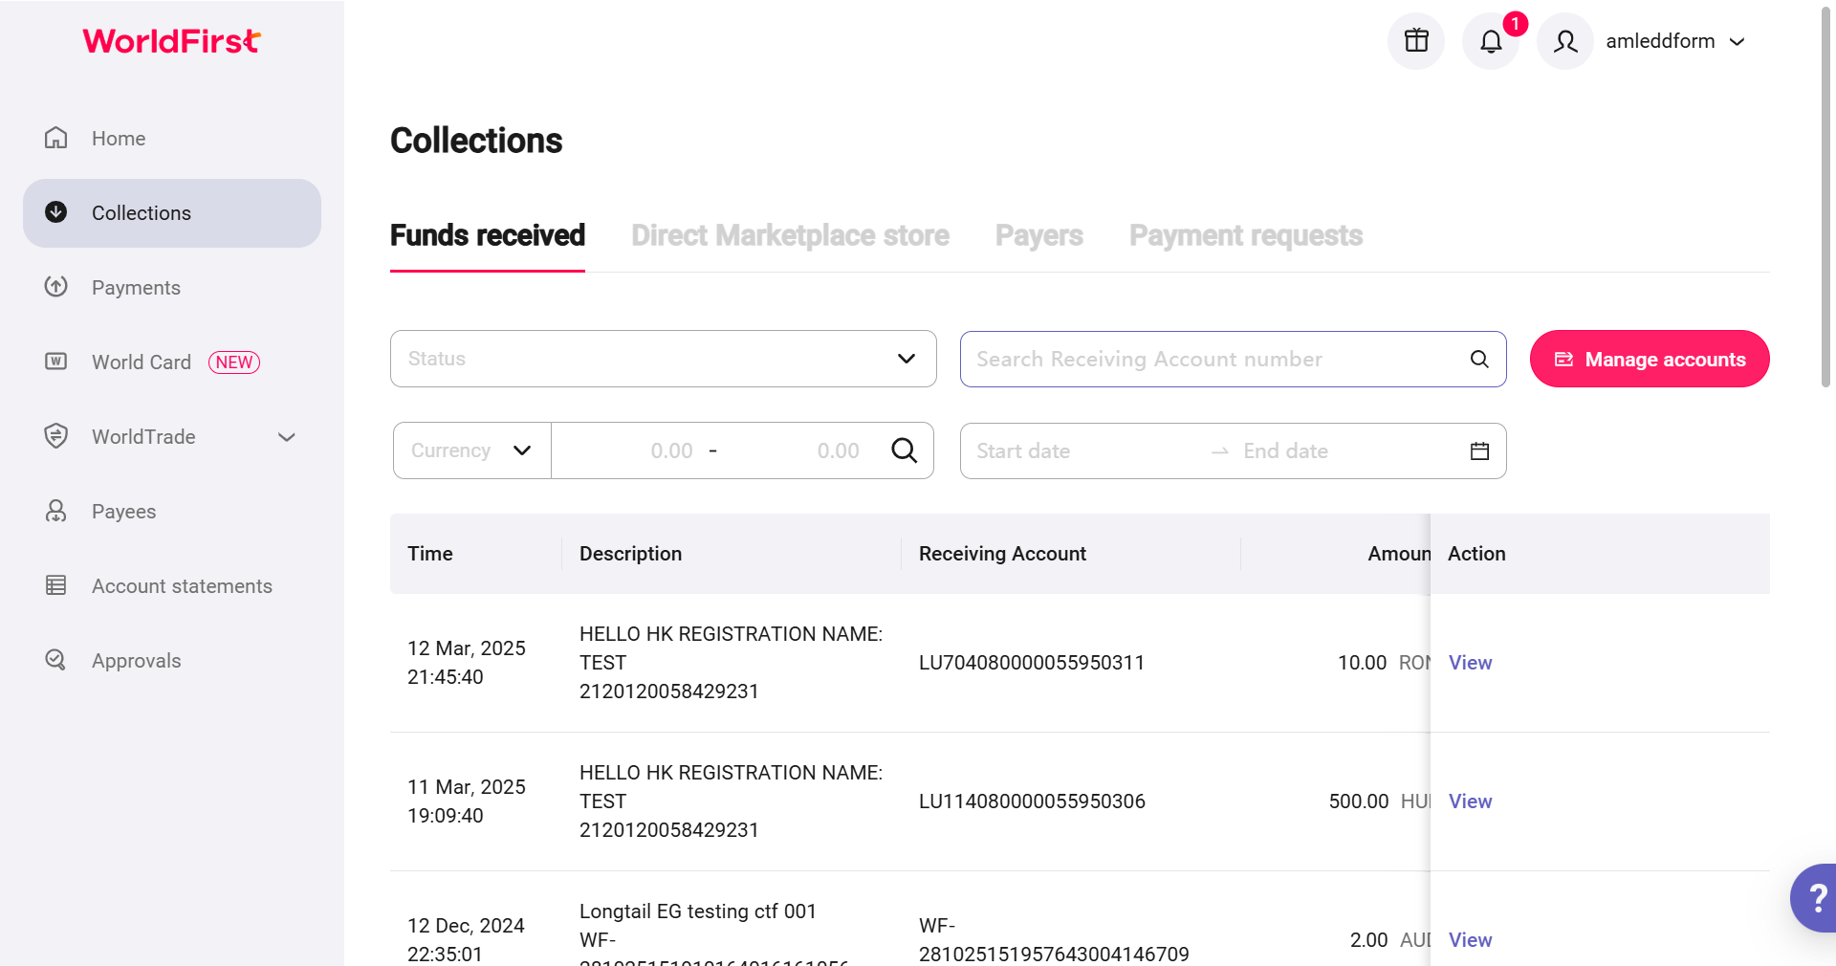
Task: View the 12 Mar, 2025 transaction
Action: coord(1470,663)
